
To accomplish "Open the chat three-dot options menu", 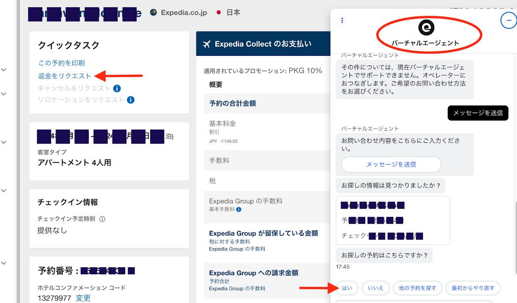I will click(x=342, y=20).
